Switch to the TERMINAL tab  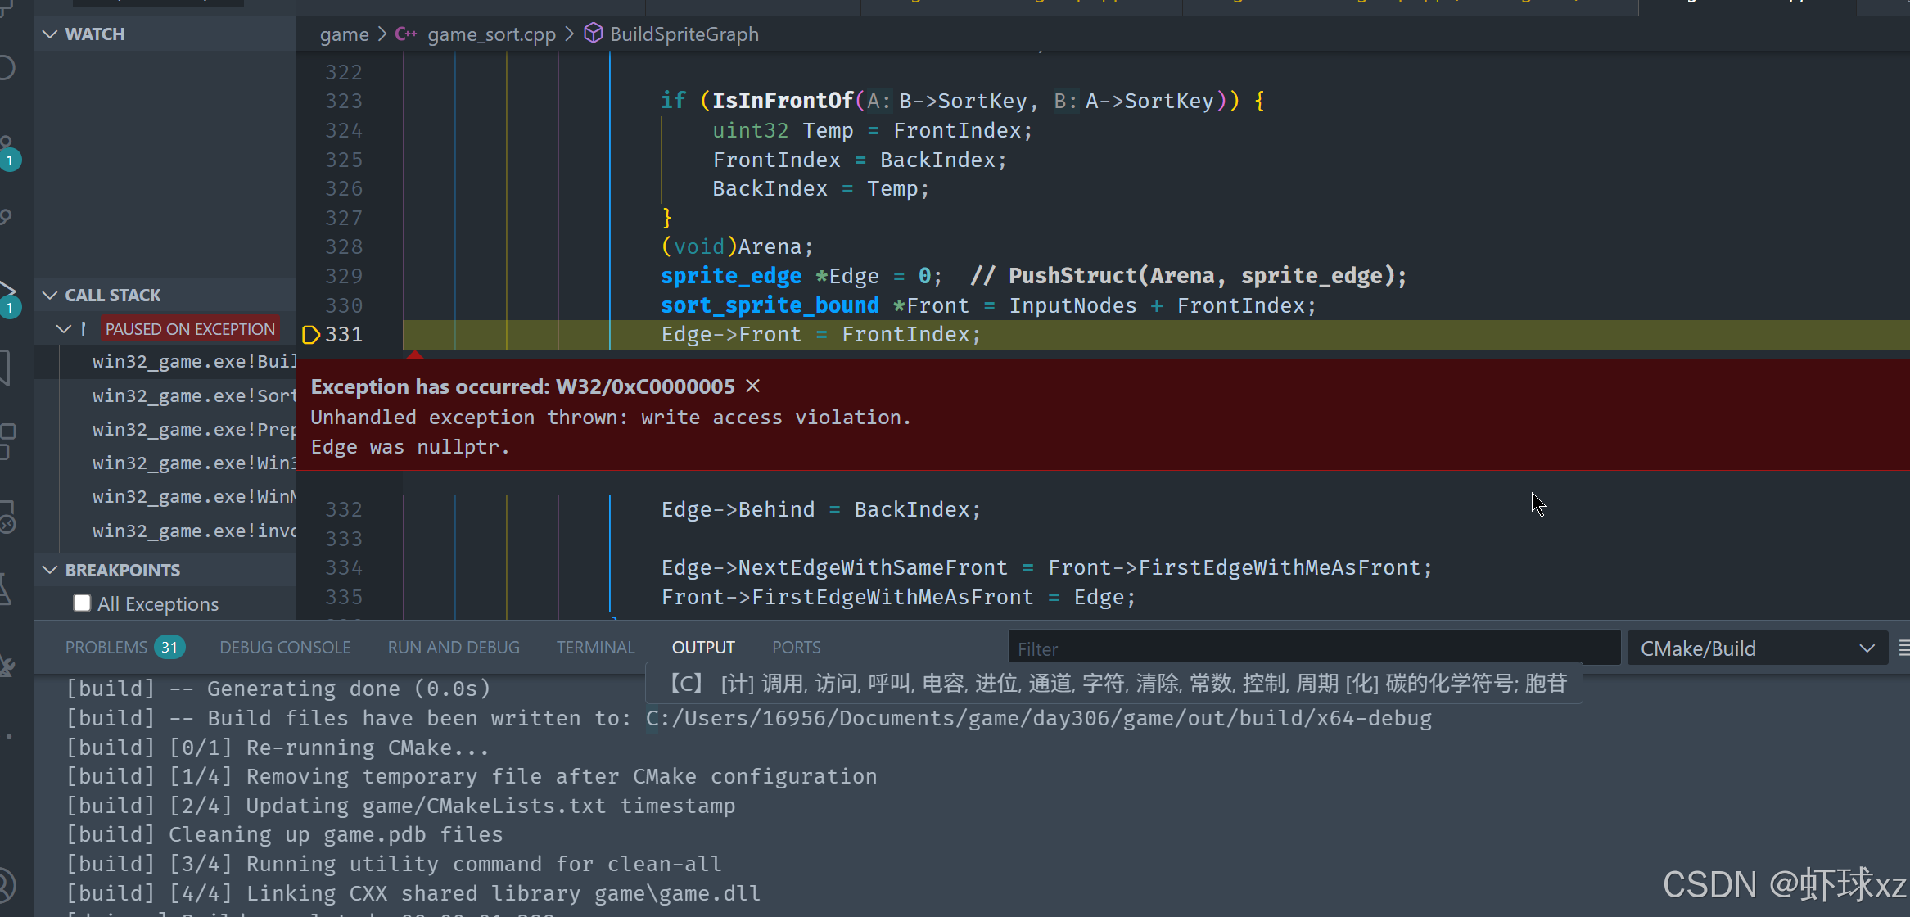pyautogui.click(x=595, y=648)
